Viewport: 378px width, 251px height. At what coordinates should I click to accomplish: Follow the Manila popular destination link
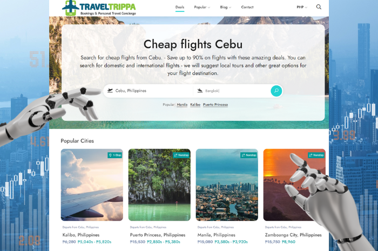coord(182,105)
